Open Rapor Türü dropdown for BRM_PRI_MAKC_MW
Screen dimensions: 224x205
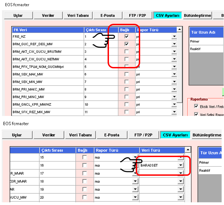(x=174, y=89)
